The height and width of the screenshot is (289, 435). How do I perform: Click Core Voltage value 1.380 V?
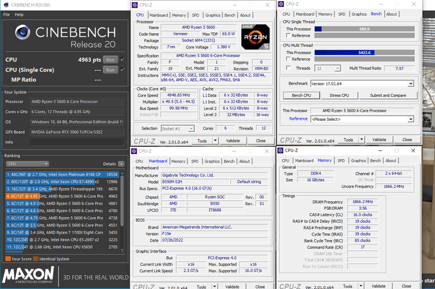pos(223,47)
